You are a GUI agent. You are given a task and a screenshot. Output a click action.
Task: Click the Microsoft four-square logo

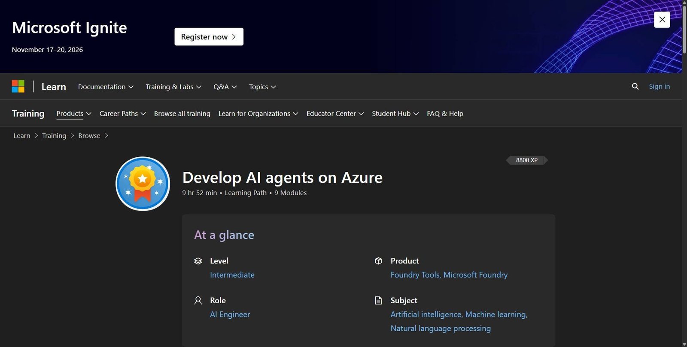tap(18, 87)
